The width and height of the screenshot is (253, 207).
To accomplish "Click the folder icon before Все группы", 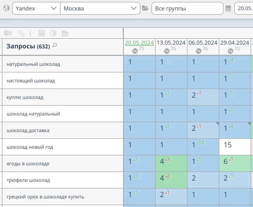I will click(x=145, y=8).
